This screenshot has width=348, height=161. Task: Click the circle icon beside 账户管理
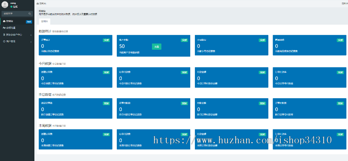(4, 41)
